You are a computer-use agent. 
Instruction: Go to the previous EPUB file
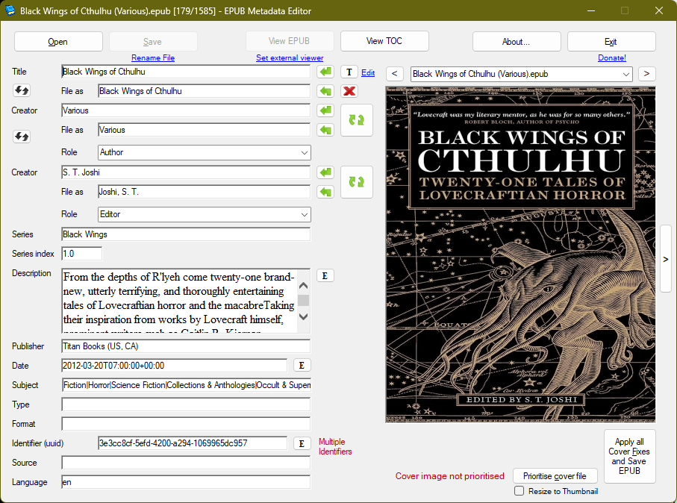point(394,74)
